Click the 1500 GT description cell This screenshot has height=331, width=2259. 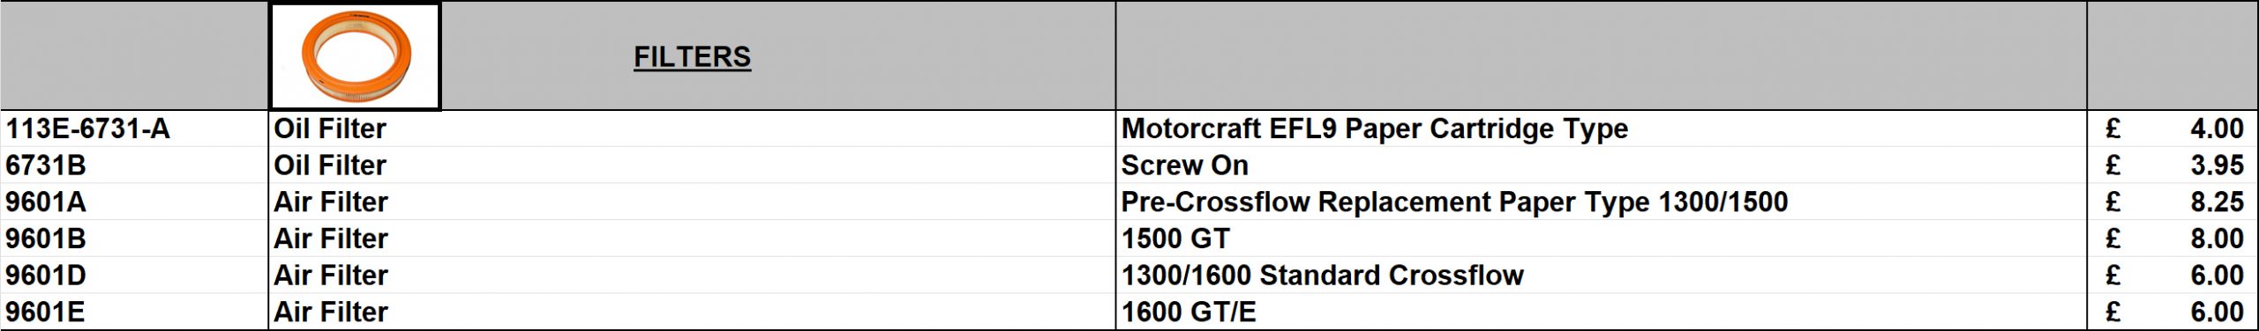pos(1601,239)
